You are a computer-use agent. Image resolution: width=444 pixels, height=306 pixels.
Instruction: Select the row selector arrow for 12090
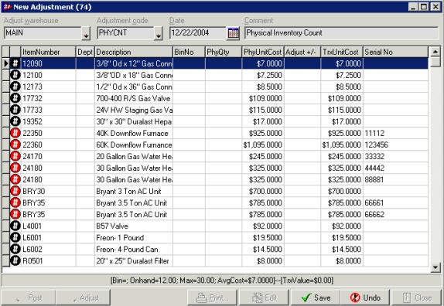tap(6, 63)
